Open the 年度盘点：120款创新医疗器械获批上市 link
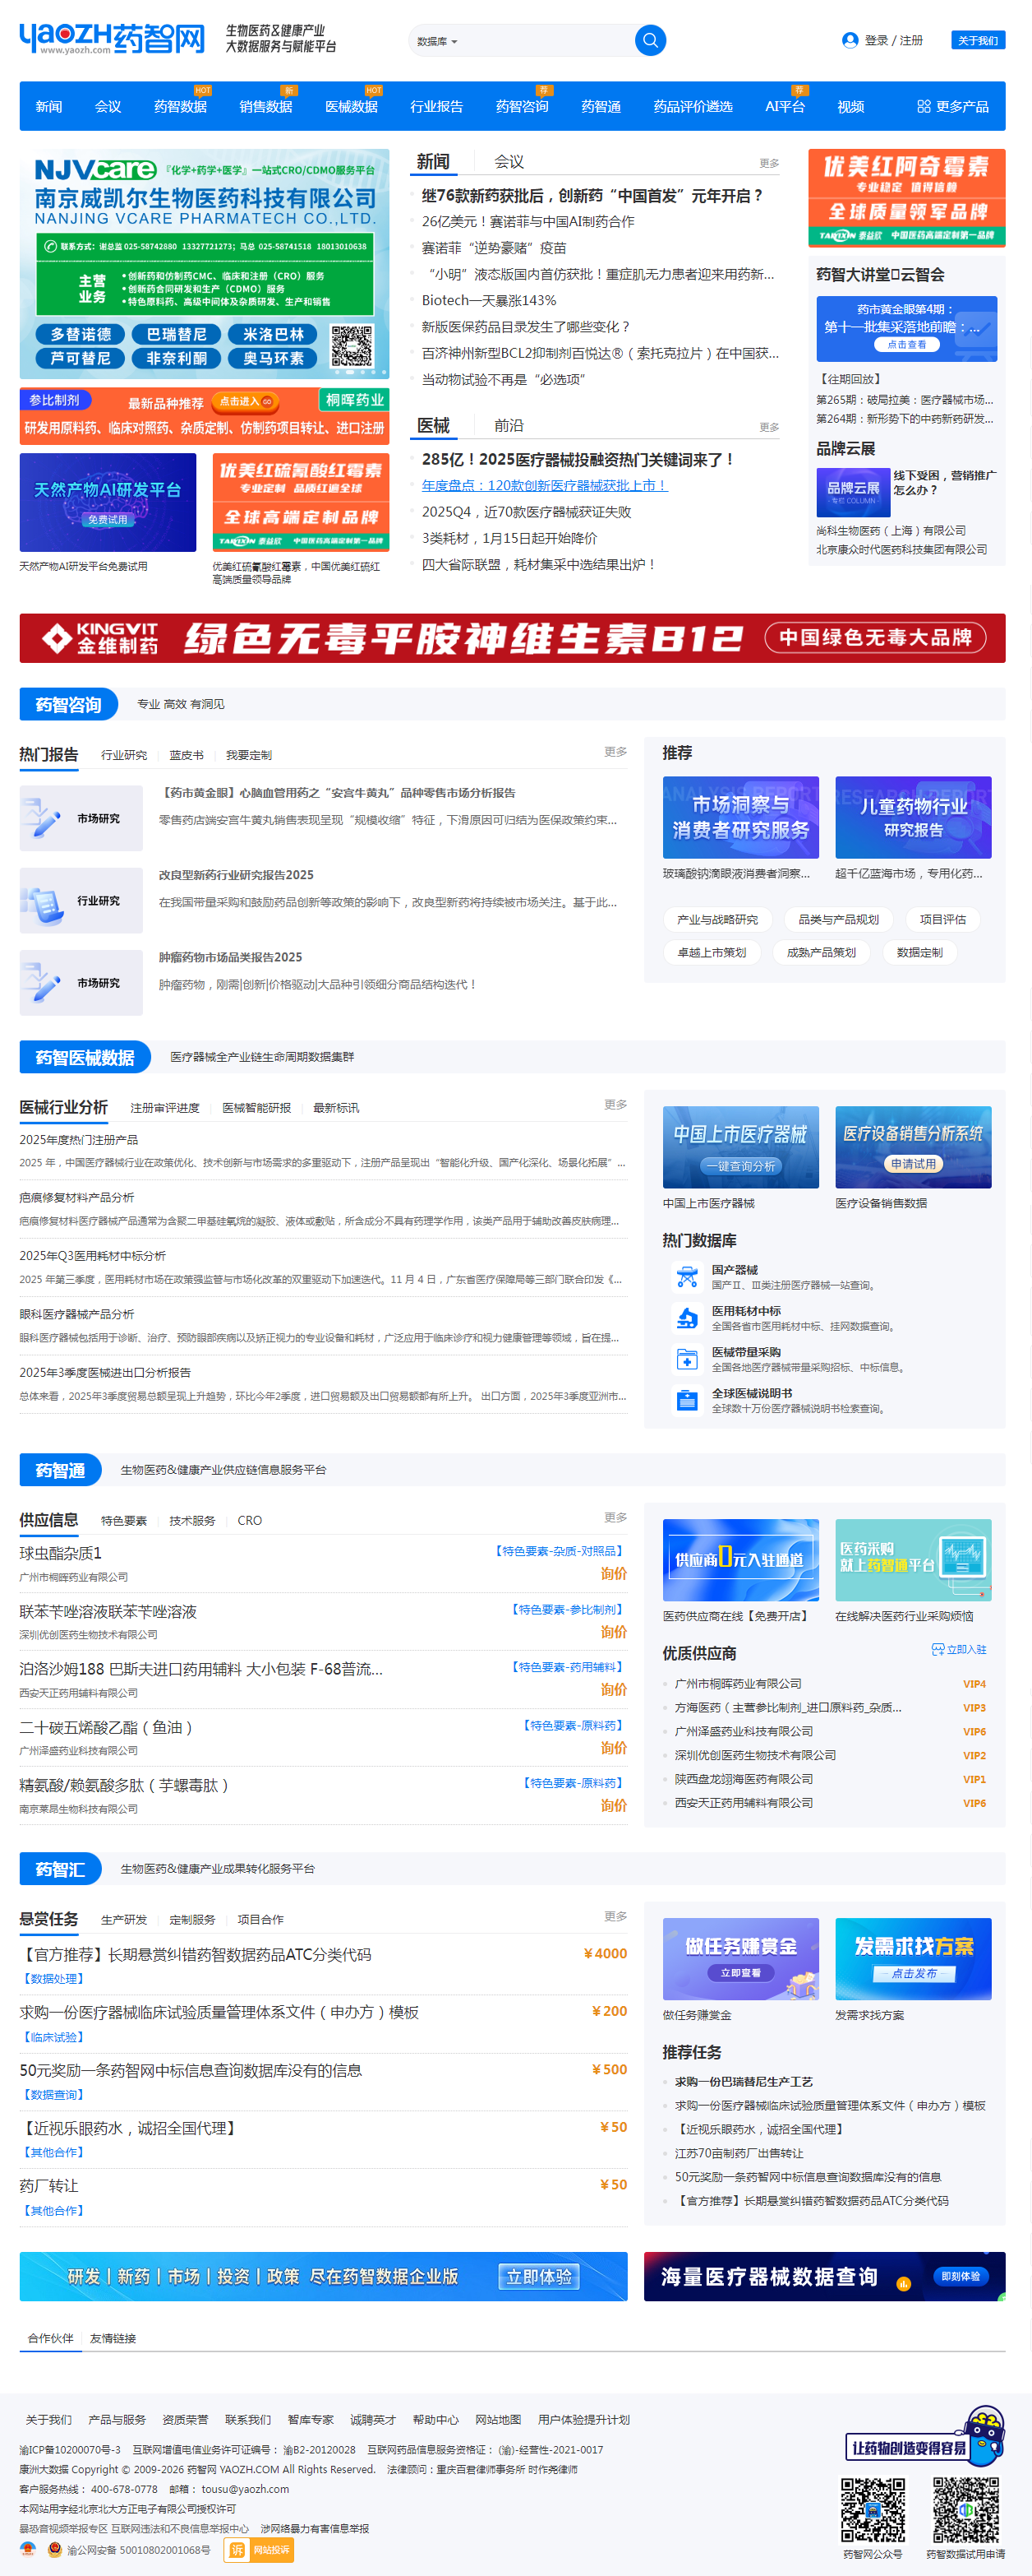The image size is (1032, 2576). coord(543,485)
